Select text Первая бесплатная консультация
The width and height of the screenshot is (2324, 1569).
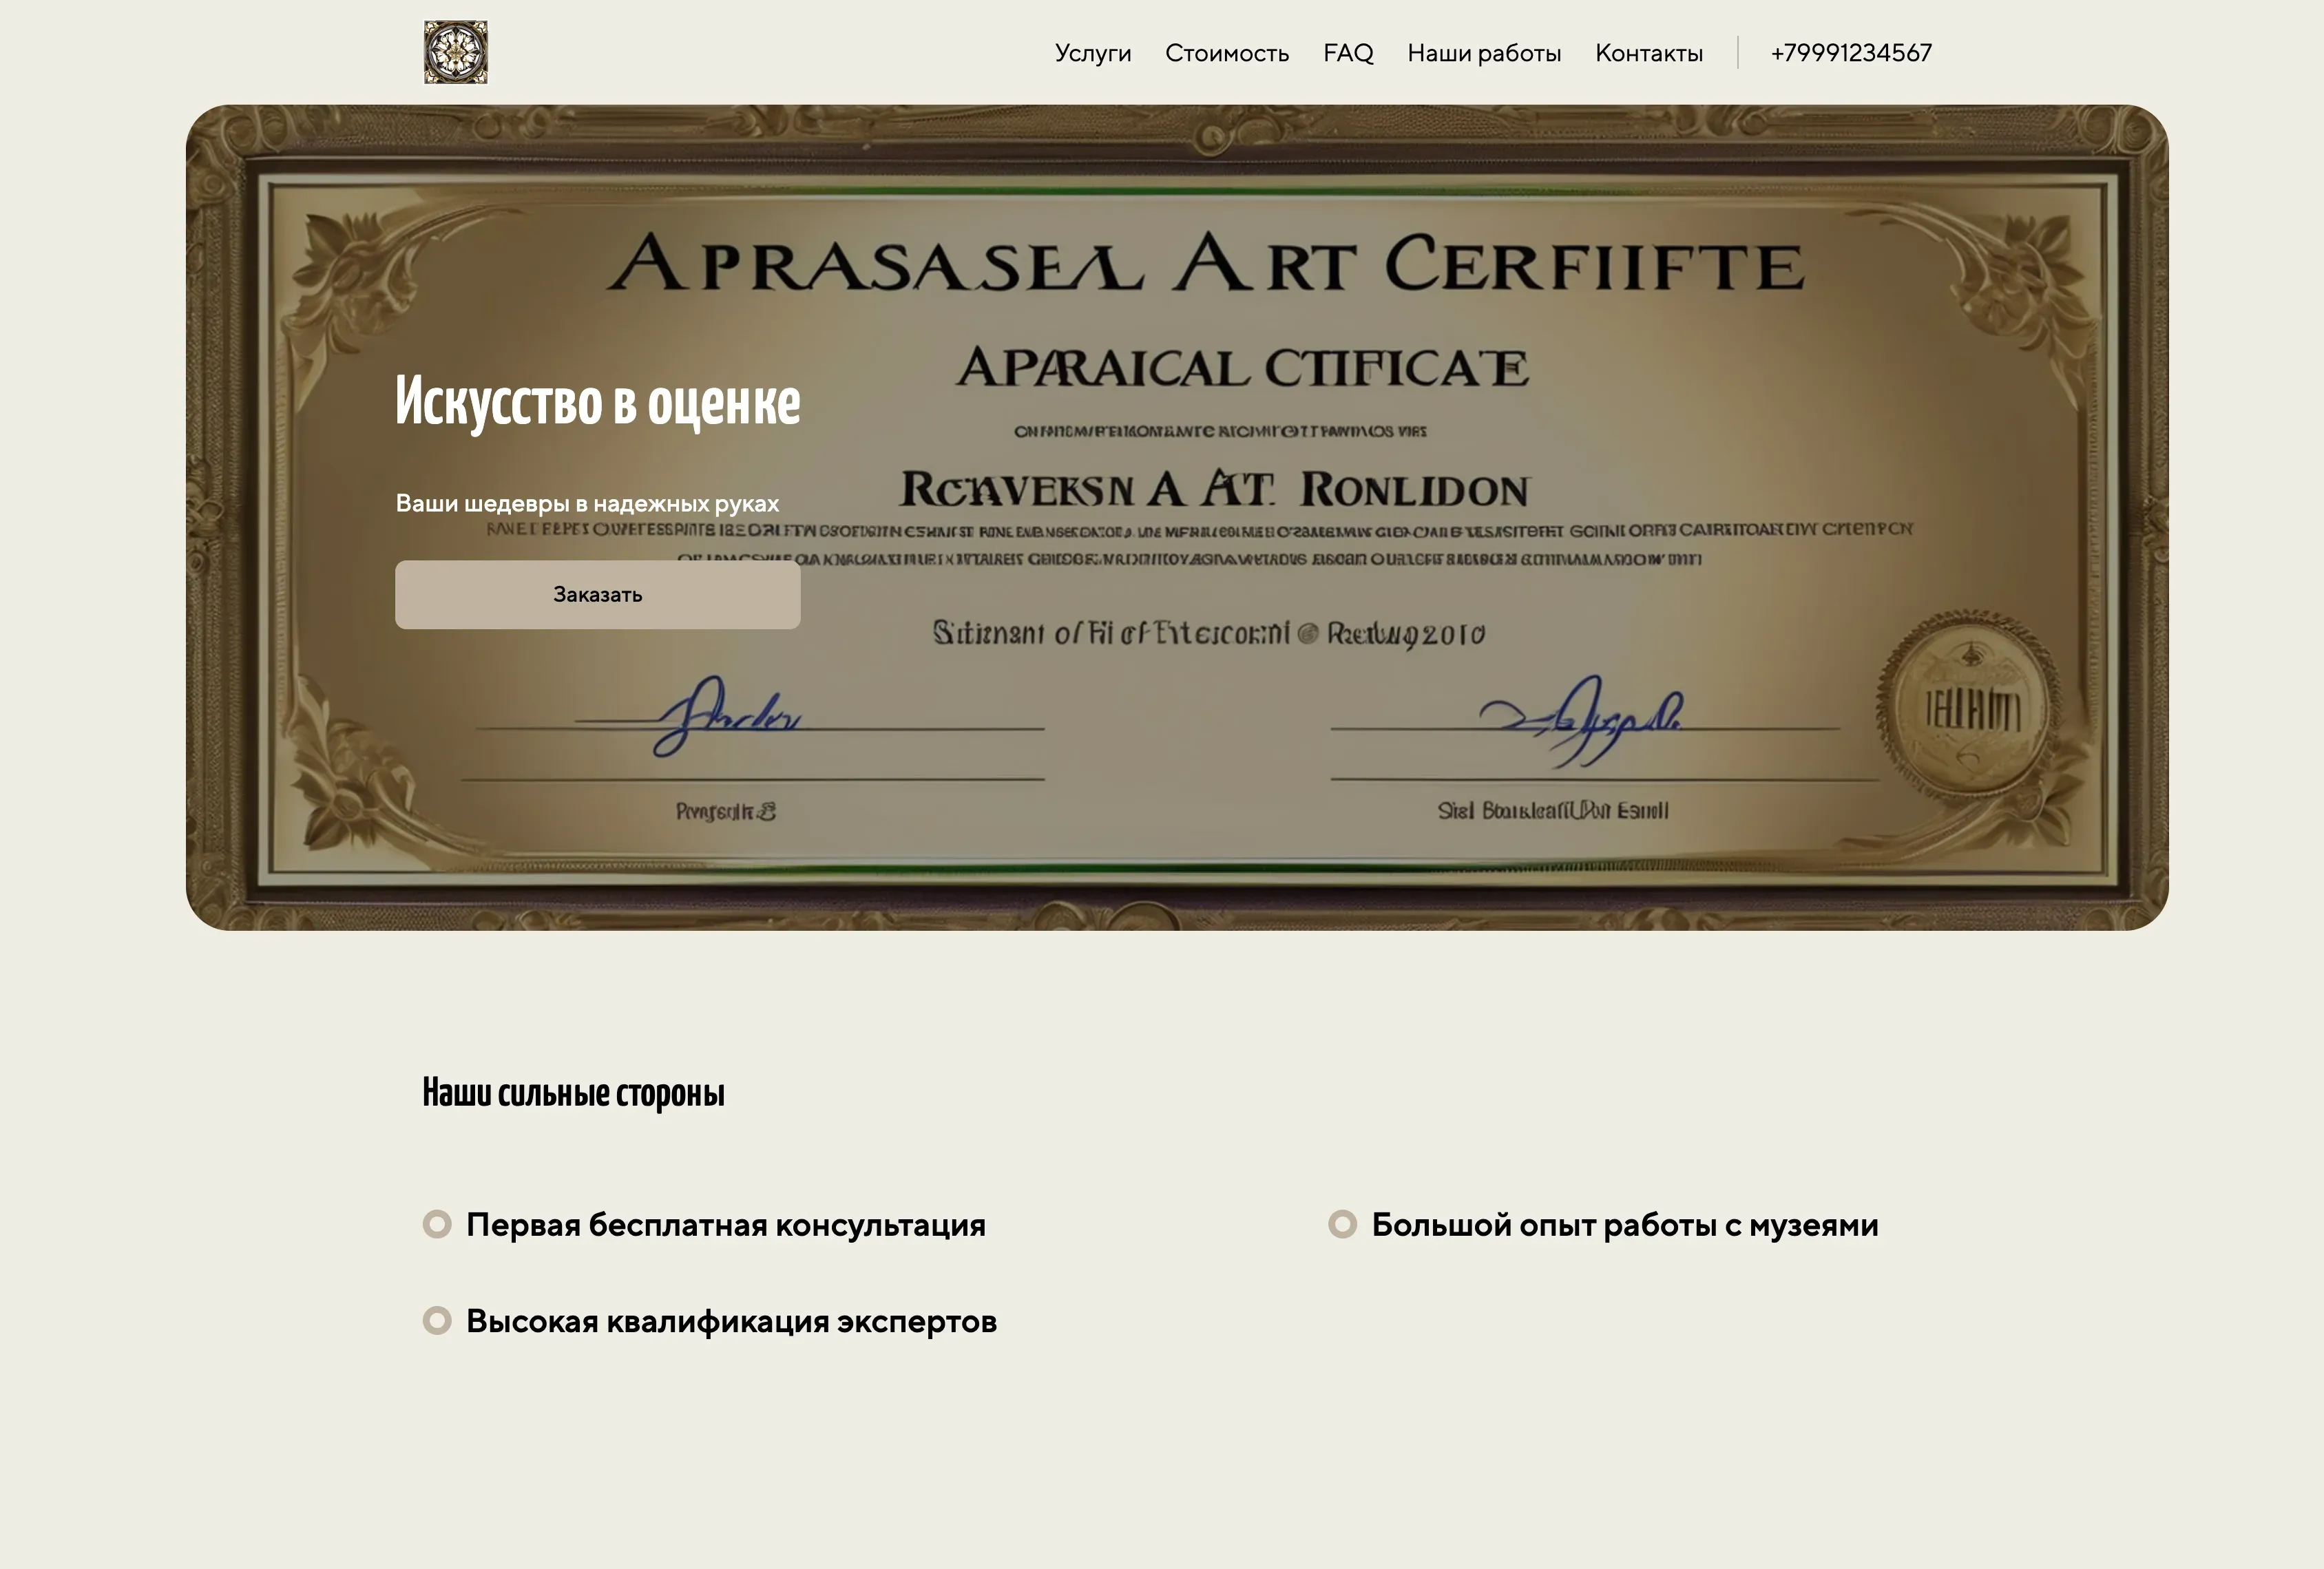725,1225
